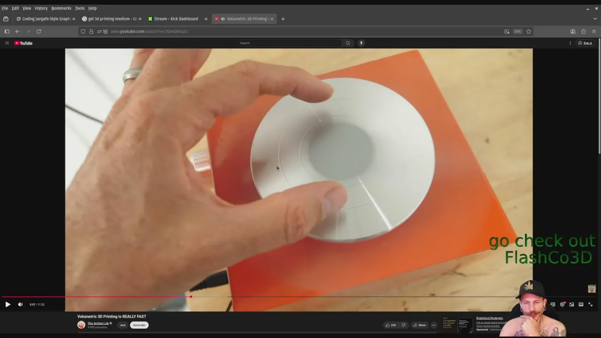Viewport: 601px width, 338px height.
Task: Toggle subtitles in the player controls
Action: pos(553,304)
